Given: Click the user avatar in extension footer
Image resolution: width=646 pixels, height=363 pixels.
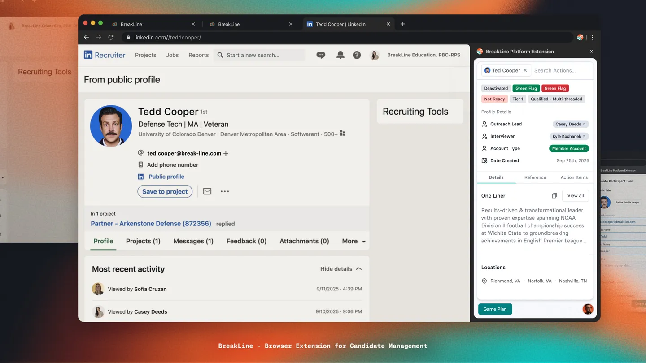Looking at the screenshot, I should coord(588,309).
